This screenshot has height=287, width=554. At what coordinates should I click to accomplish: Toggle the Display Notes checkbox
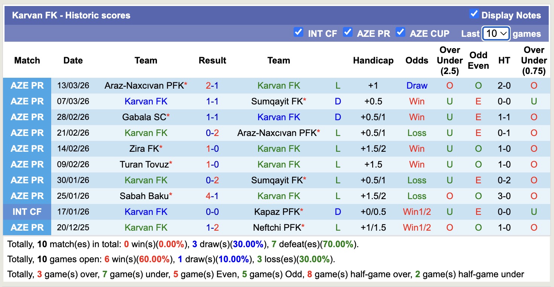pyautogui.click(x=474, y=14)
